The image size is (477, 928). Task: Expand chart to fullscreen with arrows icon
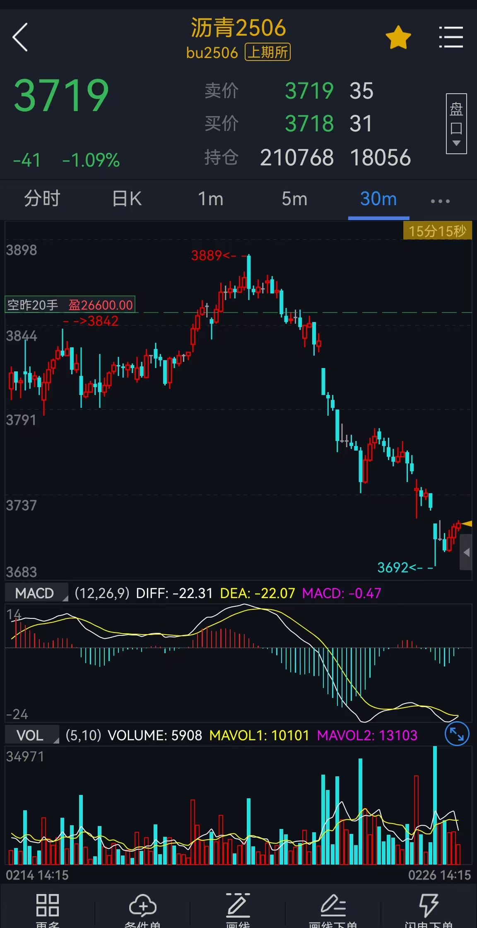point(457,734)
